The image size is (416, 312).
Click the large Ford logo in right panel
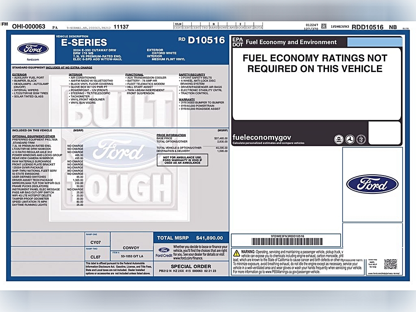click(372, 184)
